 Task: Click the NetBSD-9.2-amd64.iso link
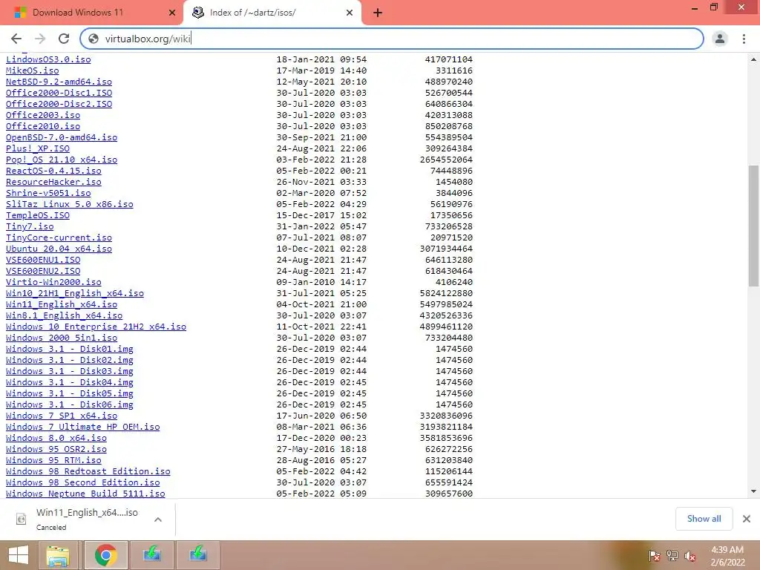(59, 82)
